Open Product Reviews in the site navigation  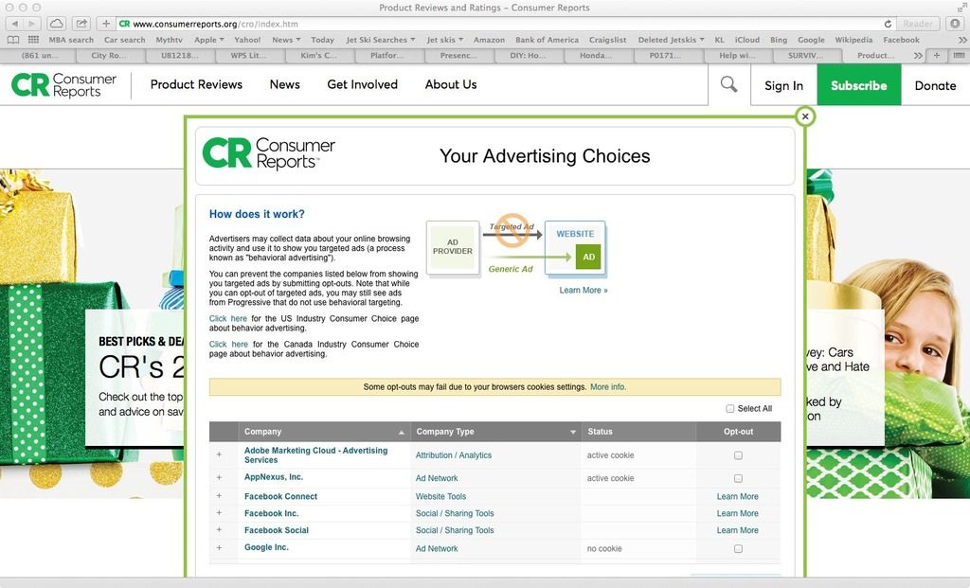pyautogui.click(x=196, y=84)
